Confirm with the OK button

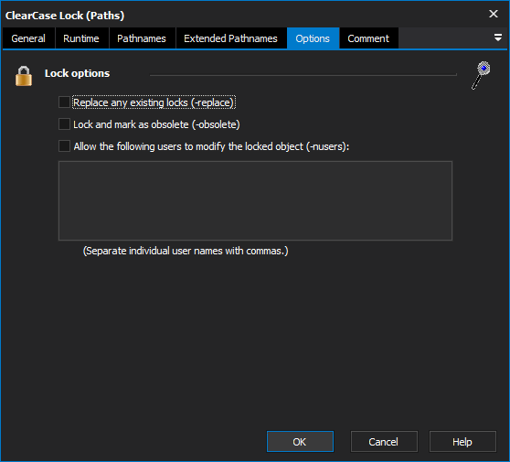300,442
